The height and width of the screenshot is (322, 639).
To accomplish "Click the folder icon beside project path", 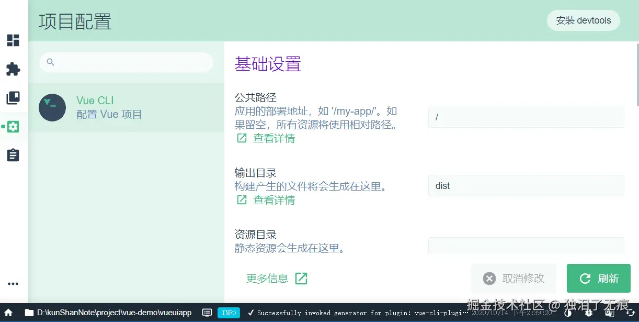I will tap(30, 313).
